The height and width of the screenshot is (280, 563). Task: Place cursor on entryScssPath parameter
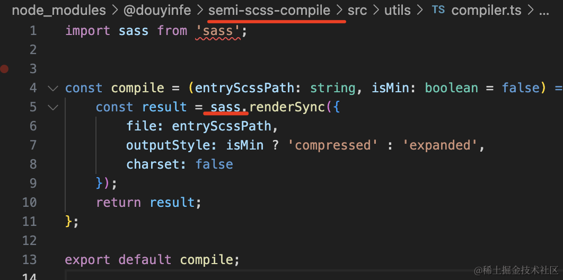pos(244,88)
